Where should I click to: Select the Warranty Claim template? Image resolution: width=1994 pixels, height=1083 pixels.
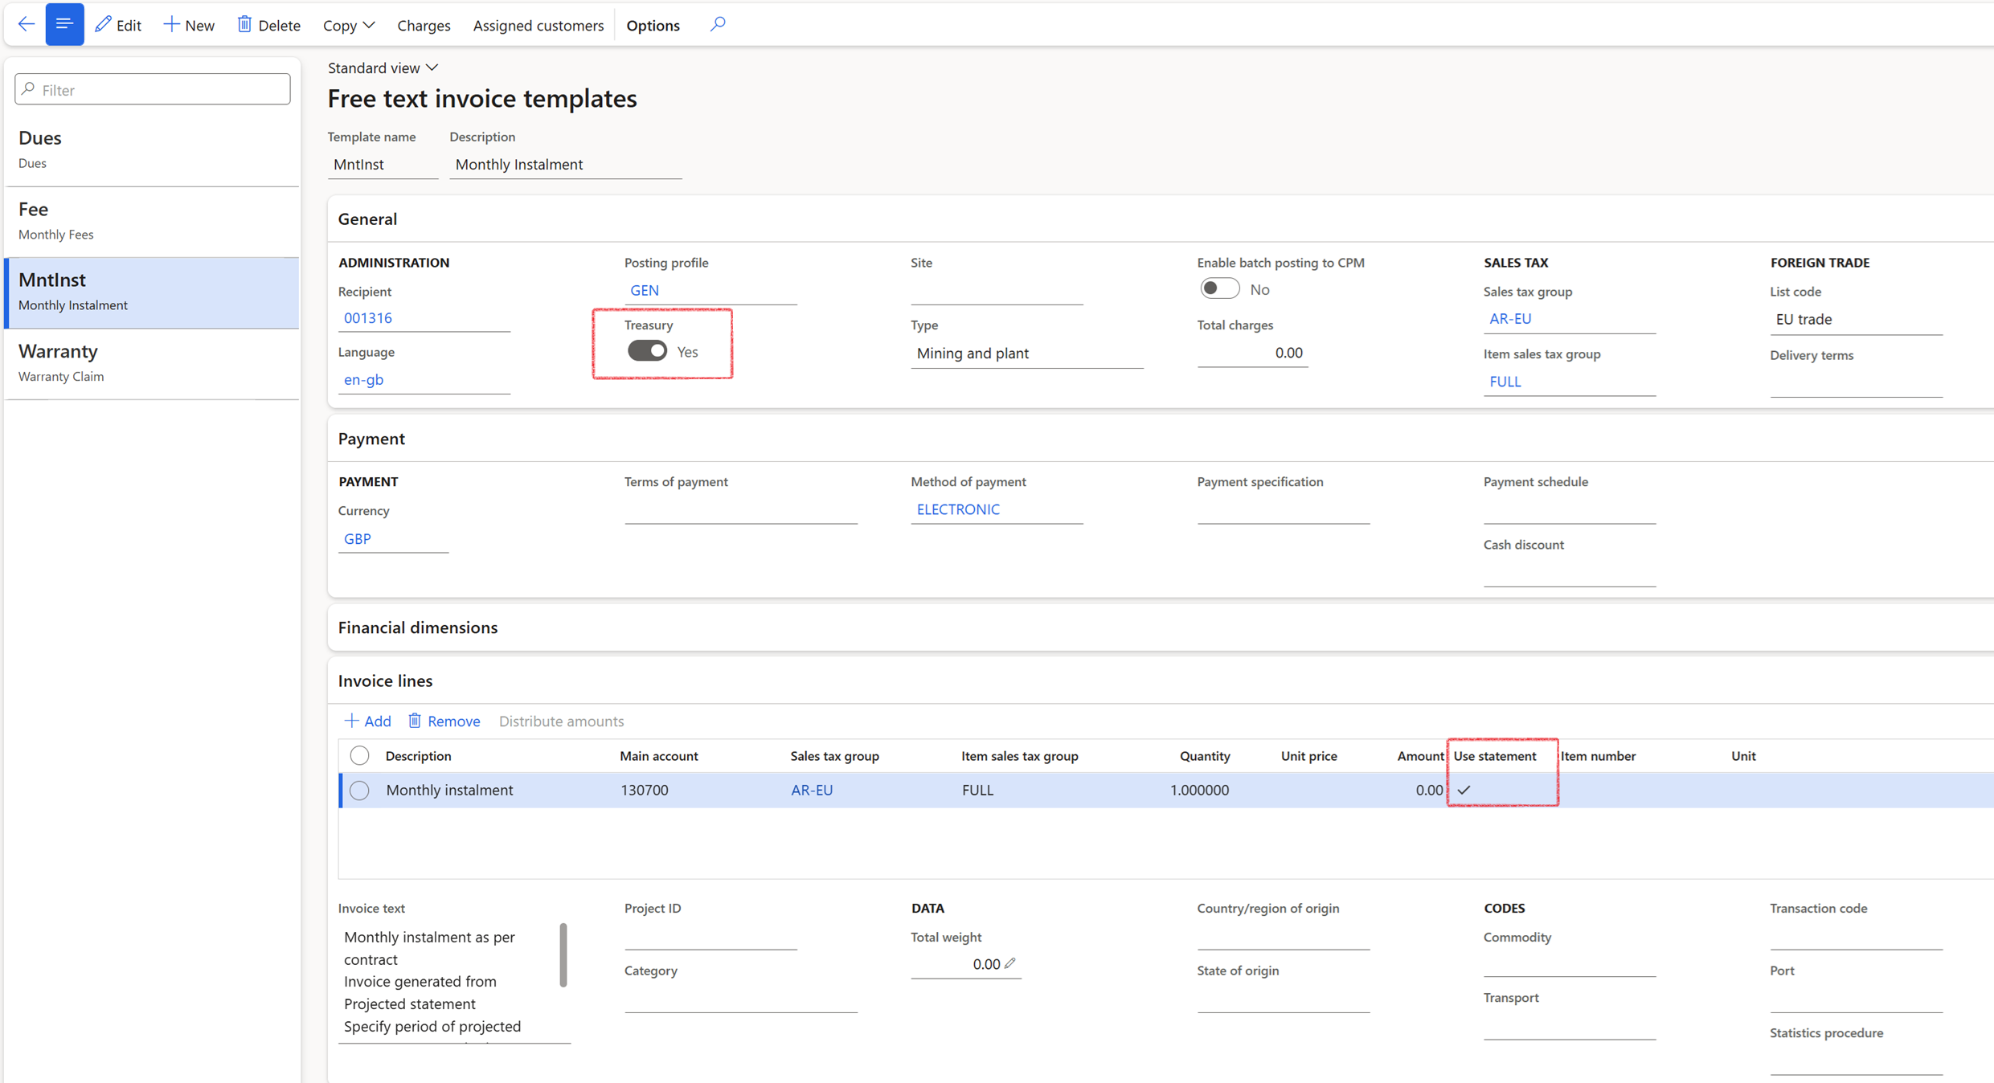pyautogui.click(x=153, y=363)
